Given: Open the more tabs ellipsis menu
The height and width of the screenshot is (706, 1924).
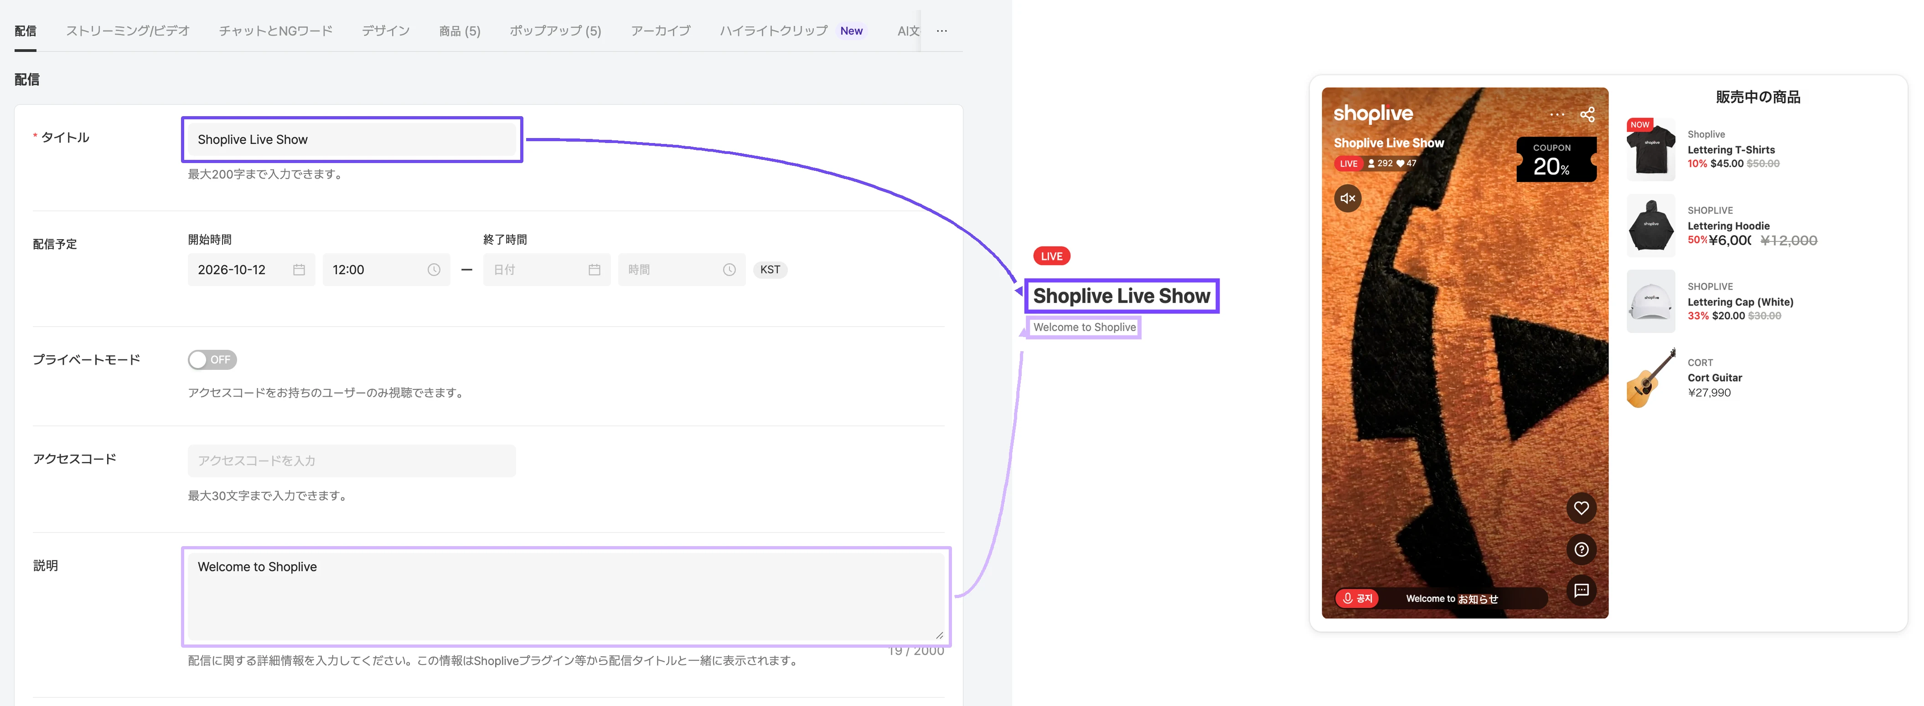Looking at the screenshot, I should [942, 31].
